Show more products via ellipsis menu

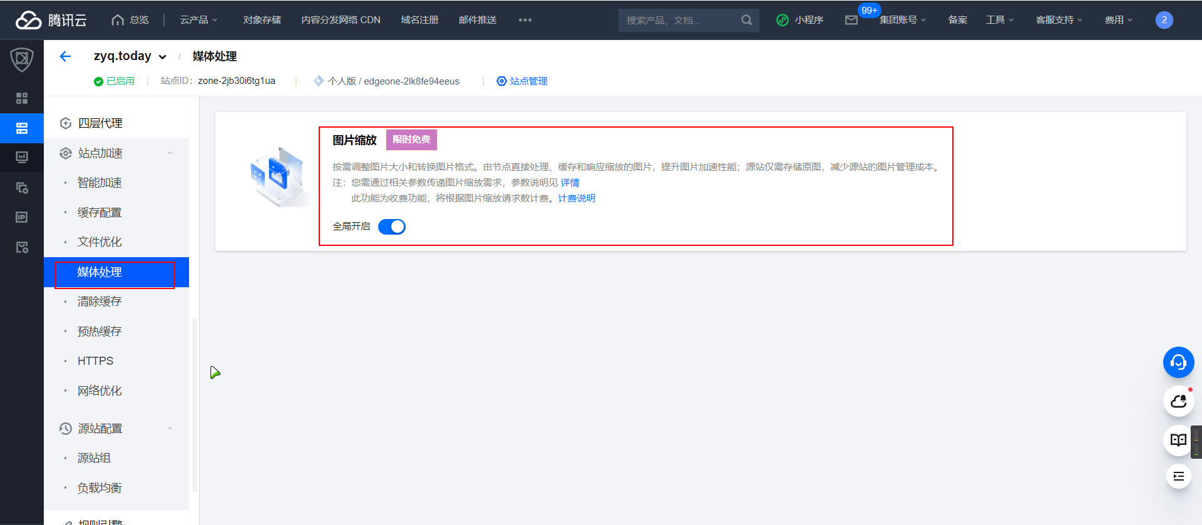[x=525, y=20]
